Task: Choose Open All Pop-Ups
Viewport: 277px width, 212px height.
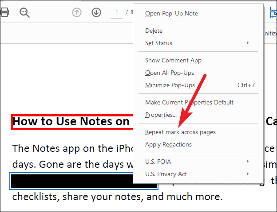Action: point(198,73)
